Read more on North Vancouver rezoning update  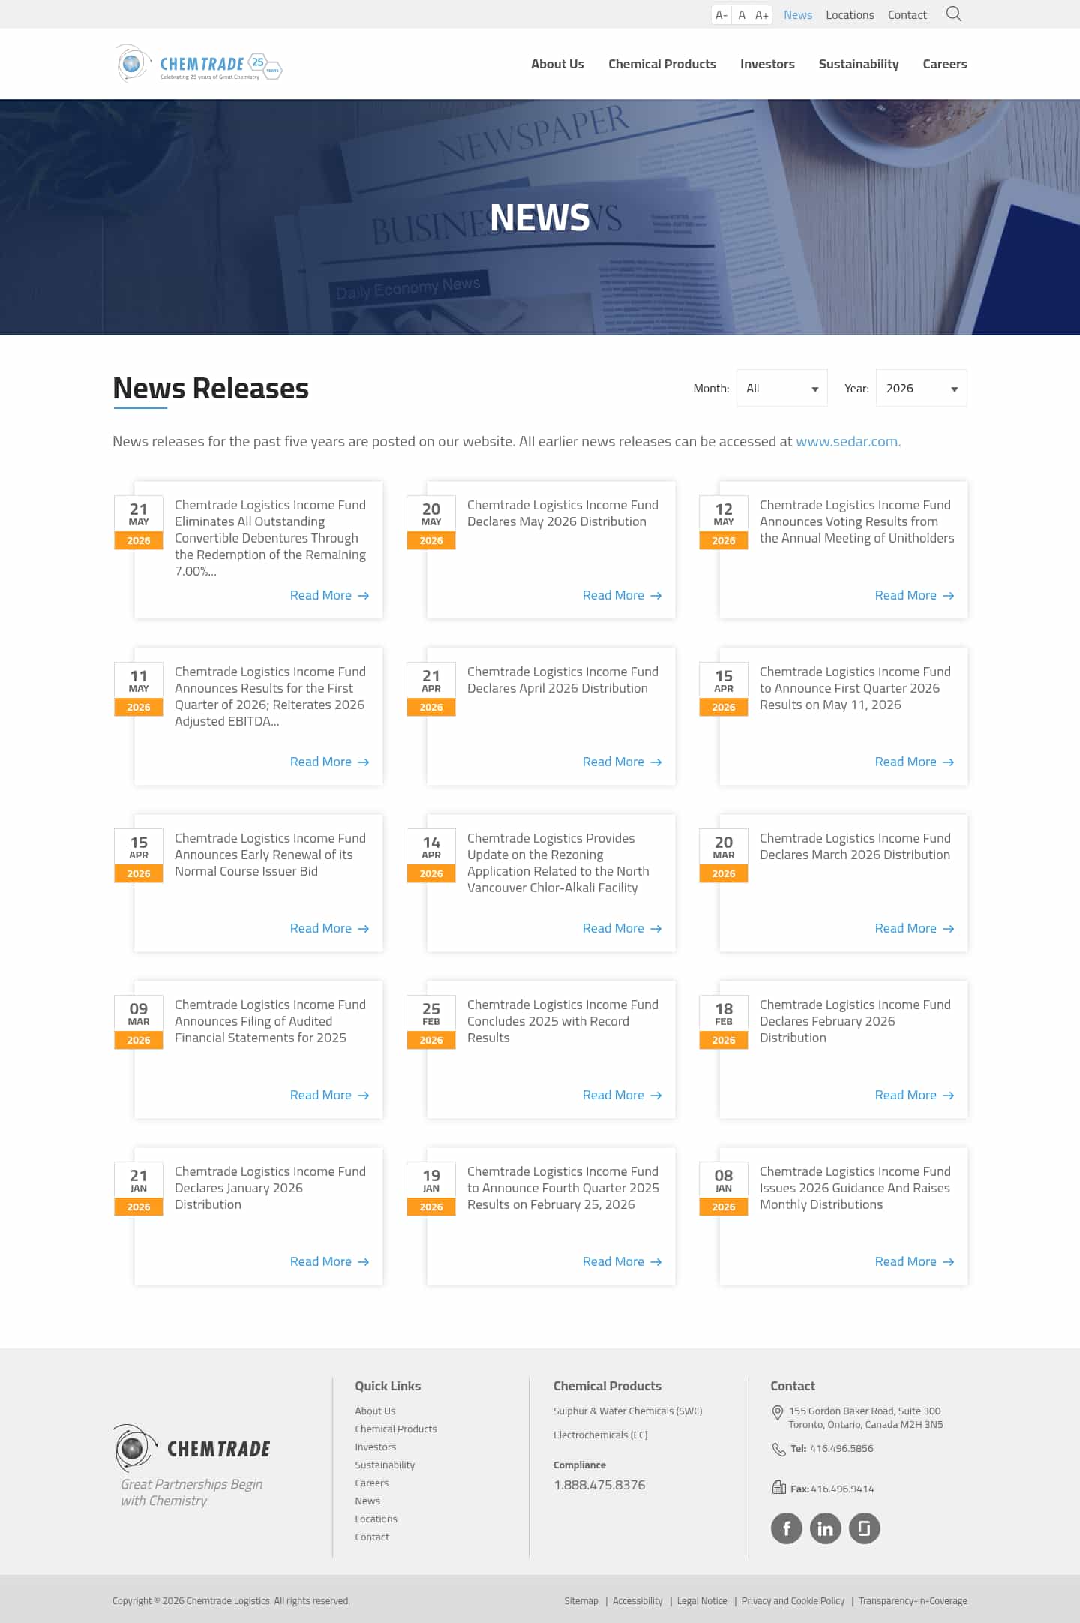click(622, 928)
